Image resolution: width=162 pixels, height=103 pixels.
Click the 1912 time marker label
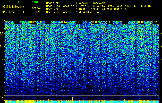33,22
